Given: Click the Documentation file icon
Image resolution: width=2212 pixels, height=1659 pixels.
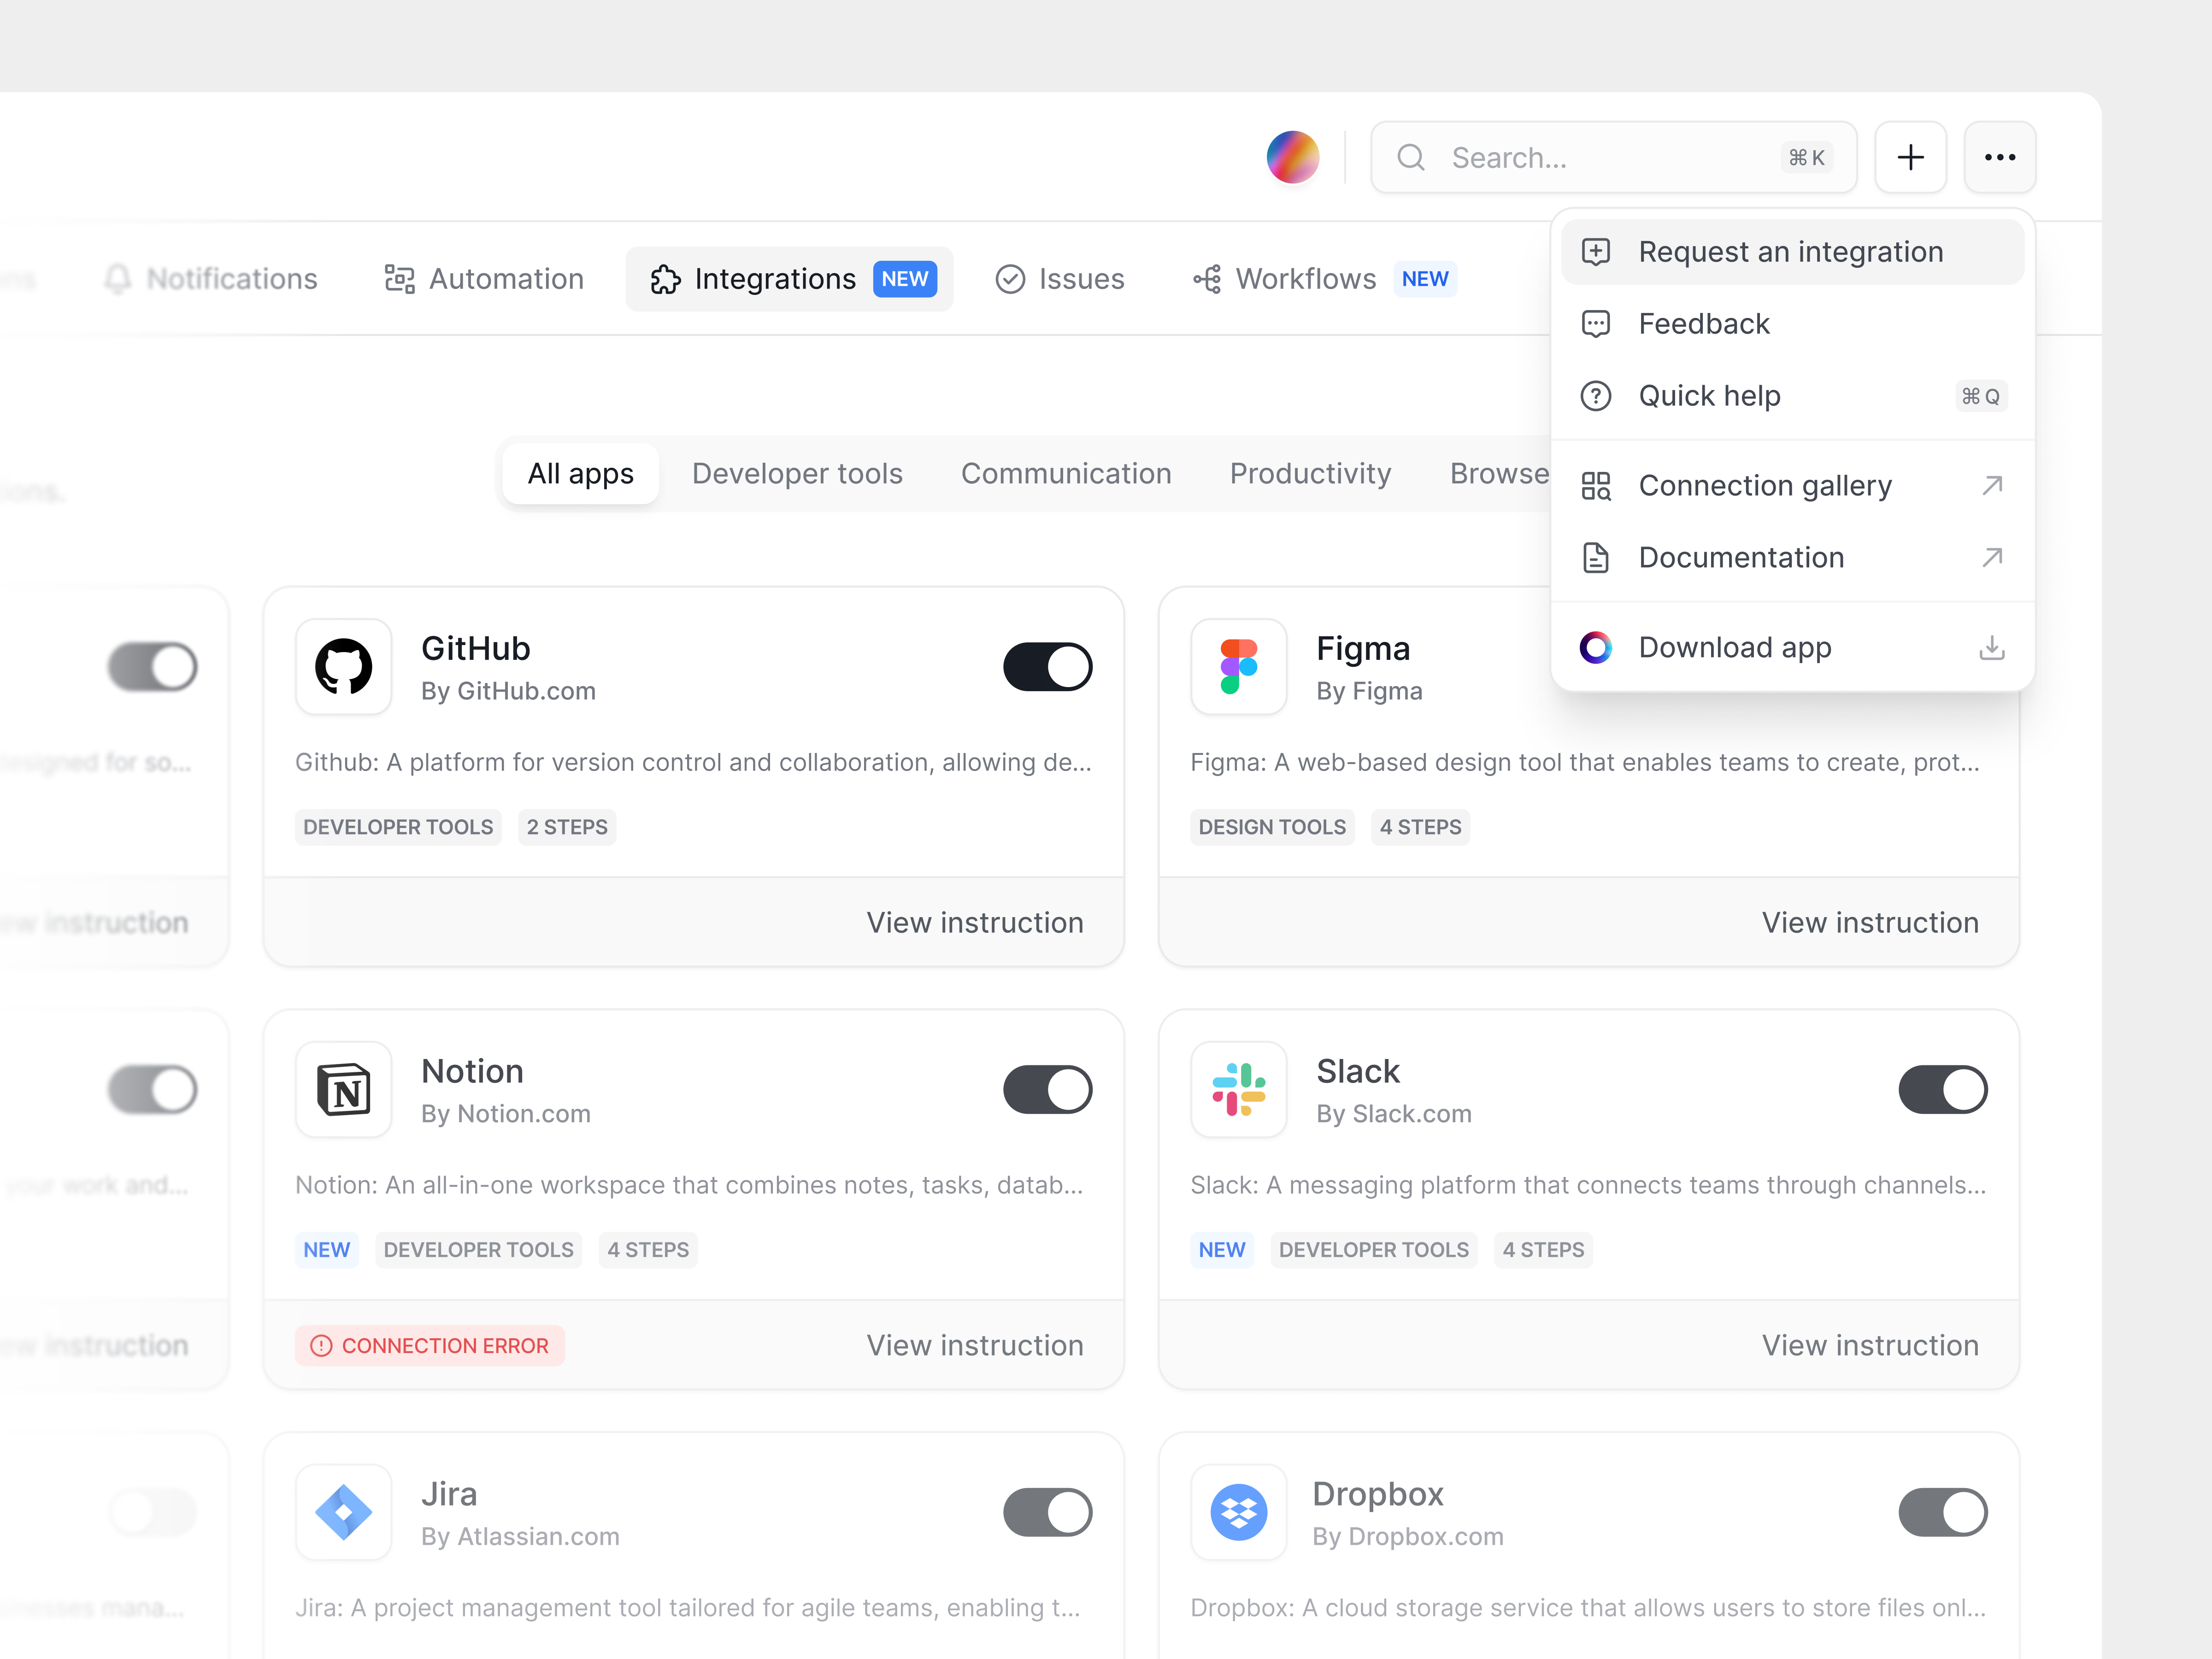Looking at the screenshot, I should (1595, 557).
